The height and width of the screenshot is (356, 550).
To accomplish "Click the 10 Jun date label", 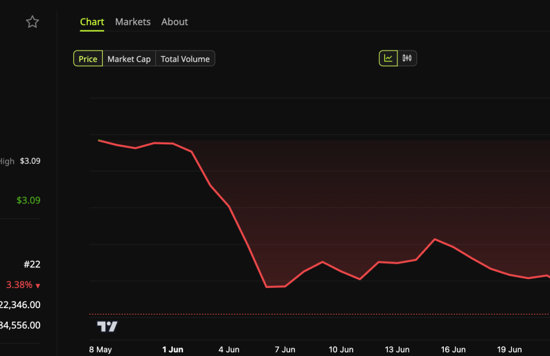I will point(341,350).
